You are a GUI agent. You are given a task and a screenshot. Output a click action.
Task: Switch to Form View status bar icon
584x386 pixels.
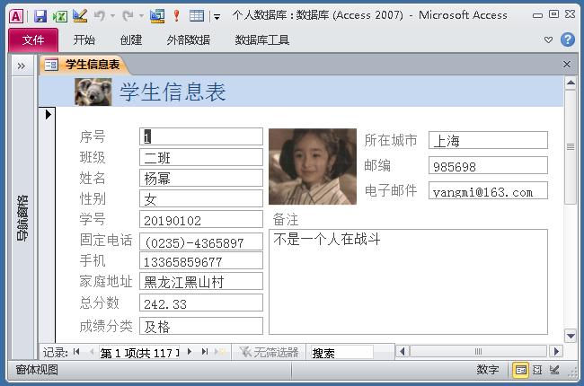[521, 370]
